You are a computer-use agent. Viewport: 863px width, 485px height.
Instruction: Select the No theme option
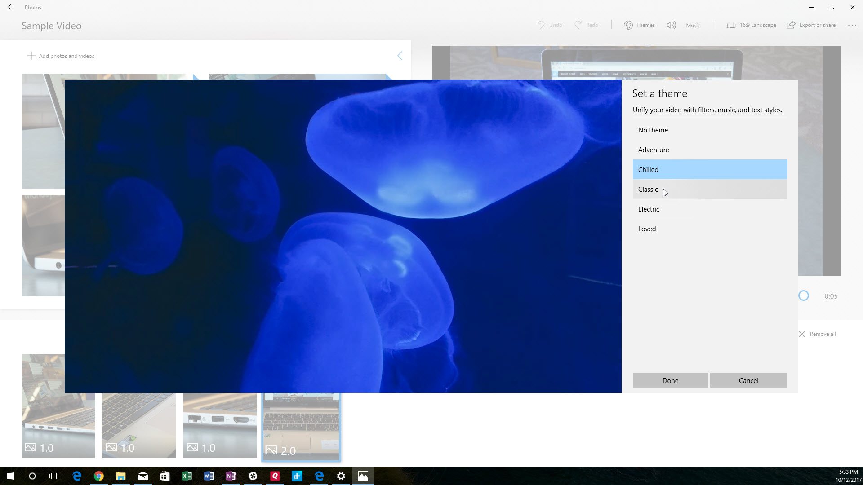(x=710, y=130)
